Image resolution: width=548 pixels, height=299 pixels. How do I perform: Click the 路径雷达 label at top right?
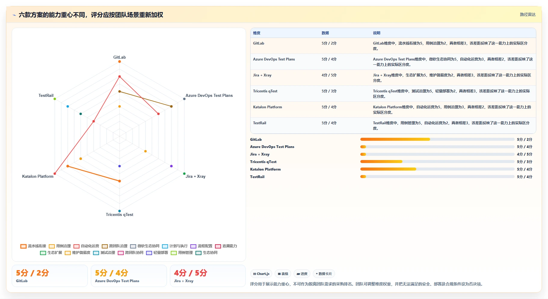pyautogui.click(x=528, y=14)
